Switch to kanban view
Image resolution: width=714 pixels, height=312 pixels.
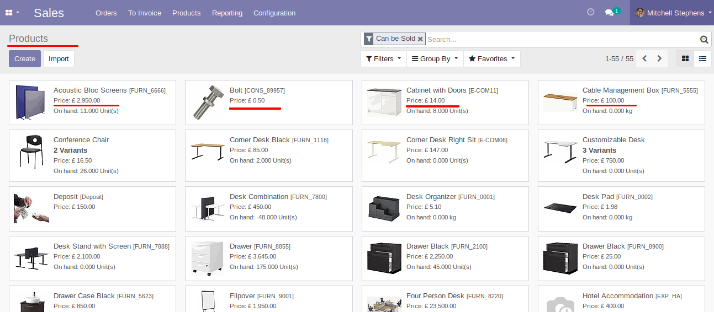(685, 58)
